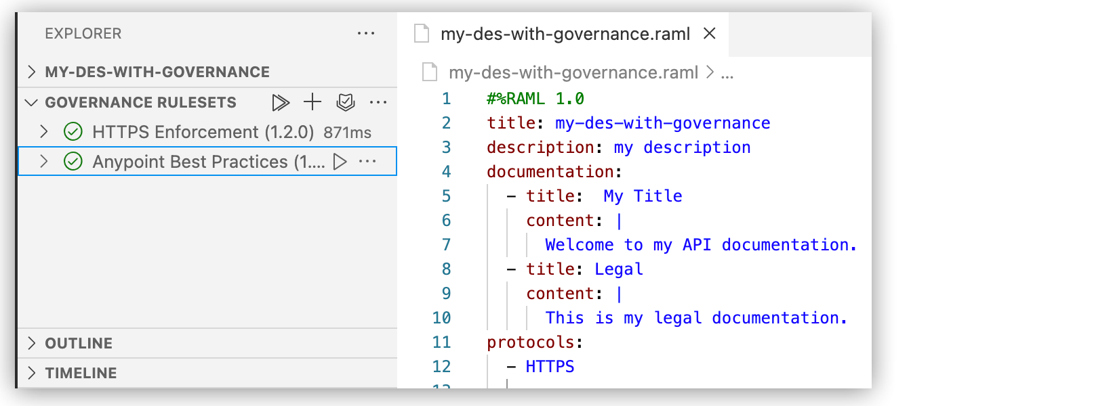The image size is (1113, 406).
Task: Run all governance rulesets
Action: coord(280,103)
